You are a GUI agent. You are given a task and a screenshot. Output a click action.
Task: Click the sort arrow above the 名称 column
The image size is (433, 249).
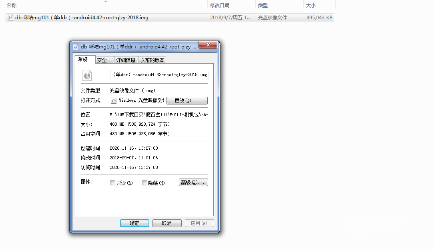pos(106,2)
